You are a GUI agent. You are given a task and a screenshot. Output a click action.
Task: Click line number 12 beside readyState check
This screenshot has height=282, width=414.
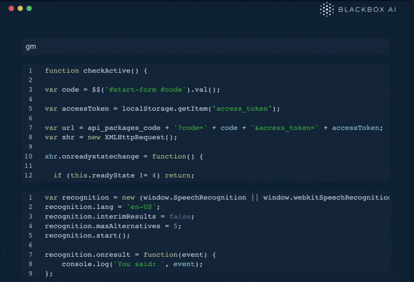[28, 175]
